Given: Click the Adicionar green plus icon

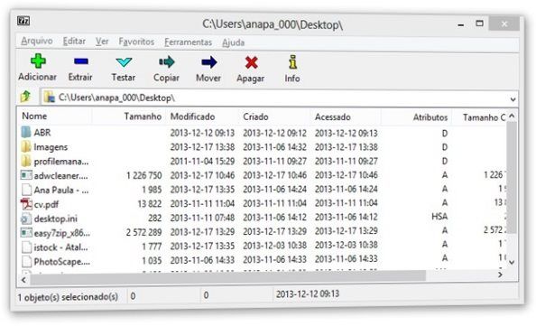Looking at the screenshot, I should click(x=38, y=61).
